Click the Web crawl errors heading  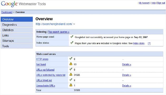tap(46, 54)
